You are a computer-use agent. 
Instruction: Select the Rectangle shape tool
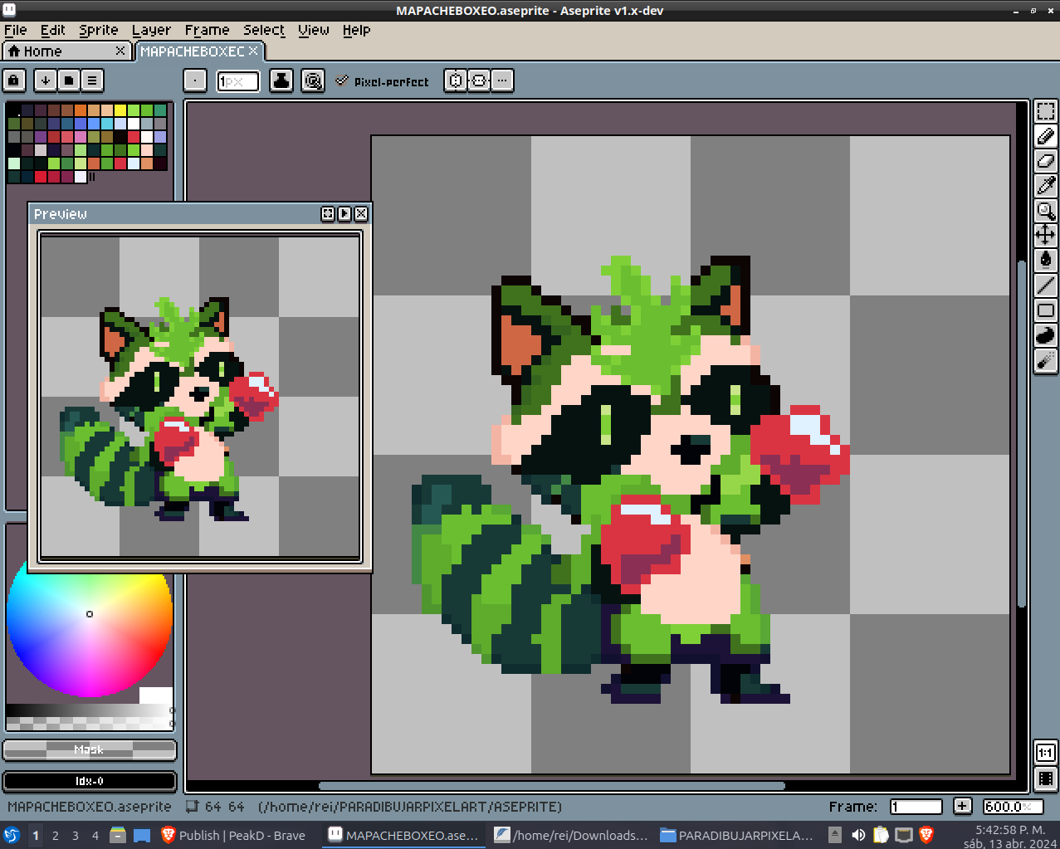tap(1045, 310)
